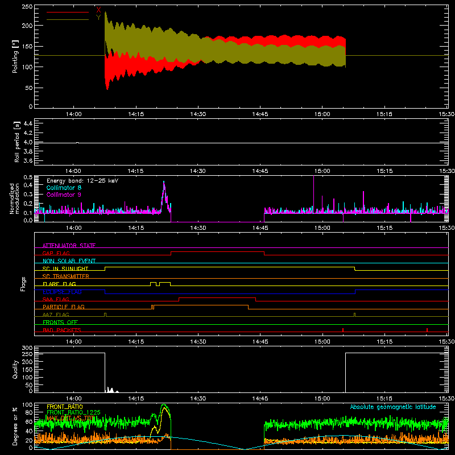Click the 'Quality' y-axis title
The image size is (455, 455).
pos(15,369)
